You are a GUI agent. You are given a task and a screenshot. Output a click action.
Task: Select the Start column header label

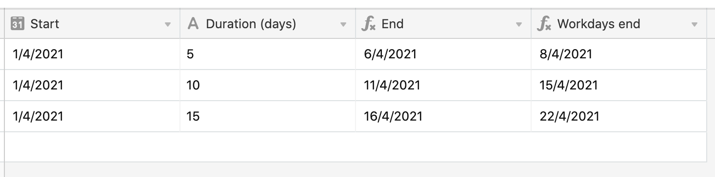point(45,24)
